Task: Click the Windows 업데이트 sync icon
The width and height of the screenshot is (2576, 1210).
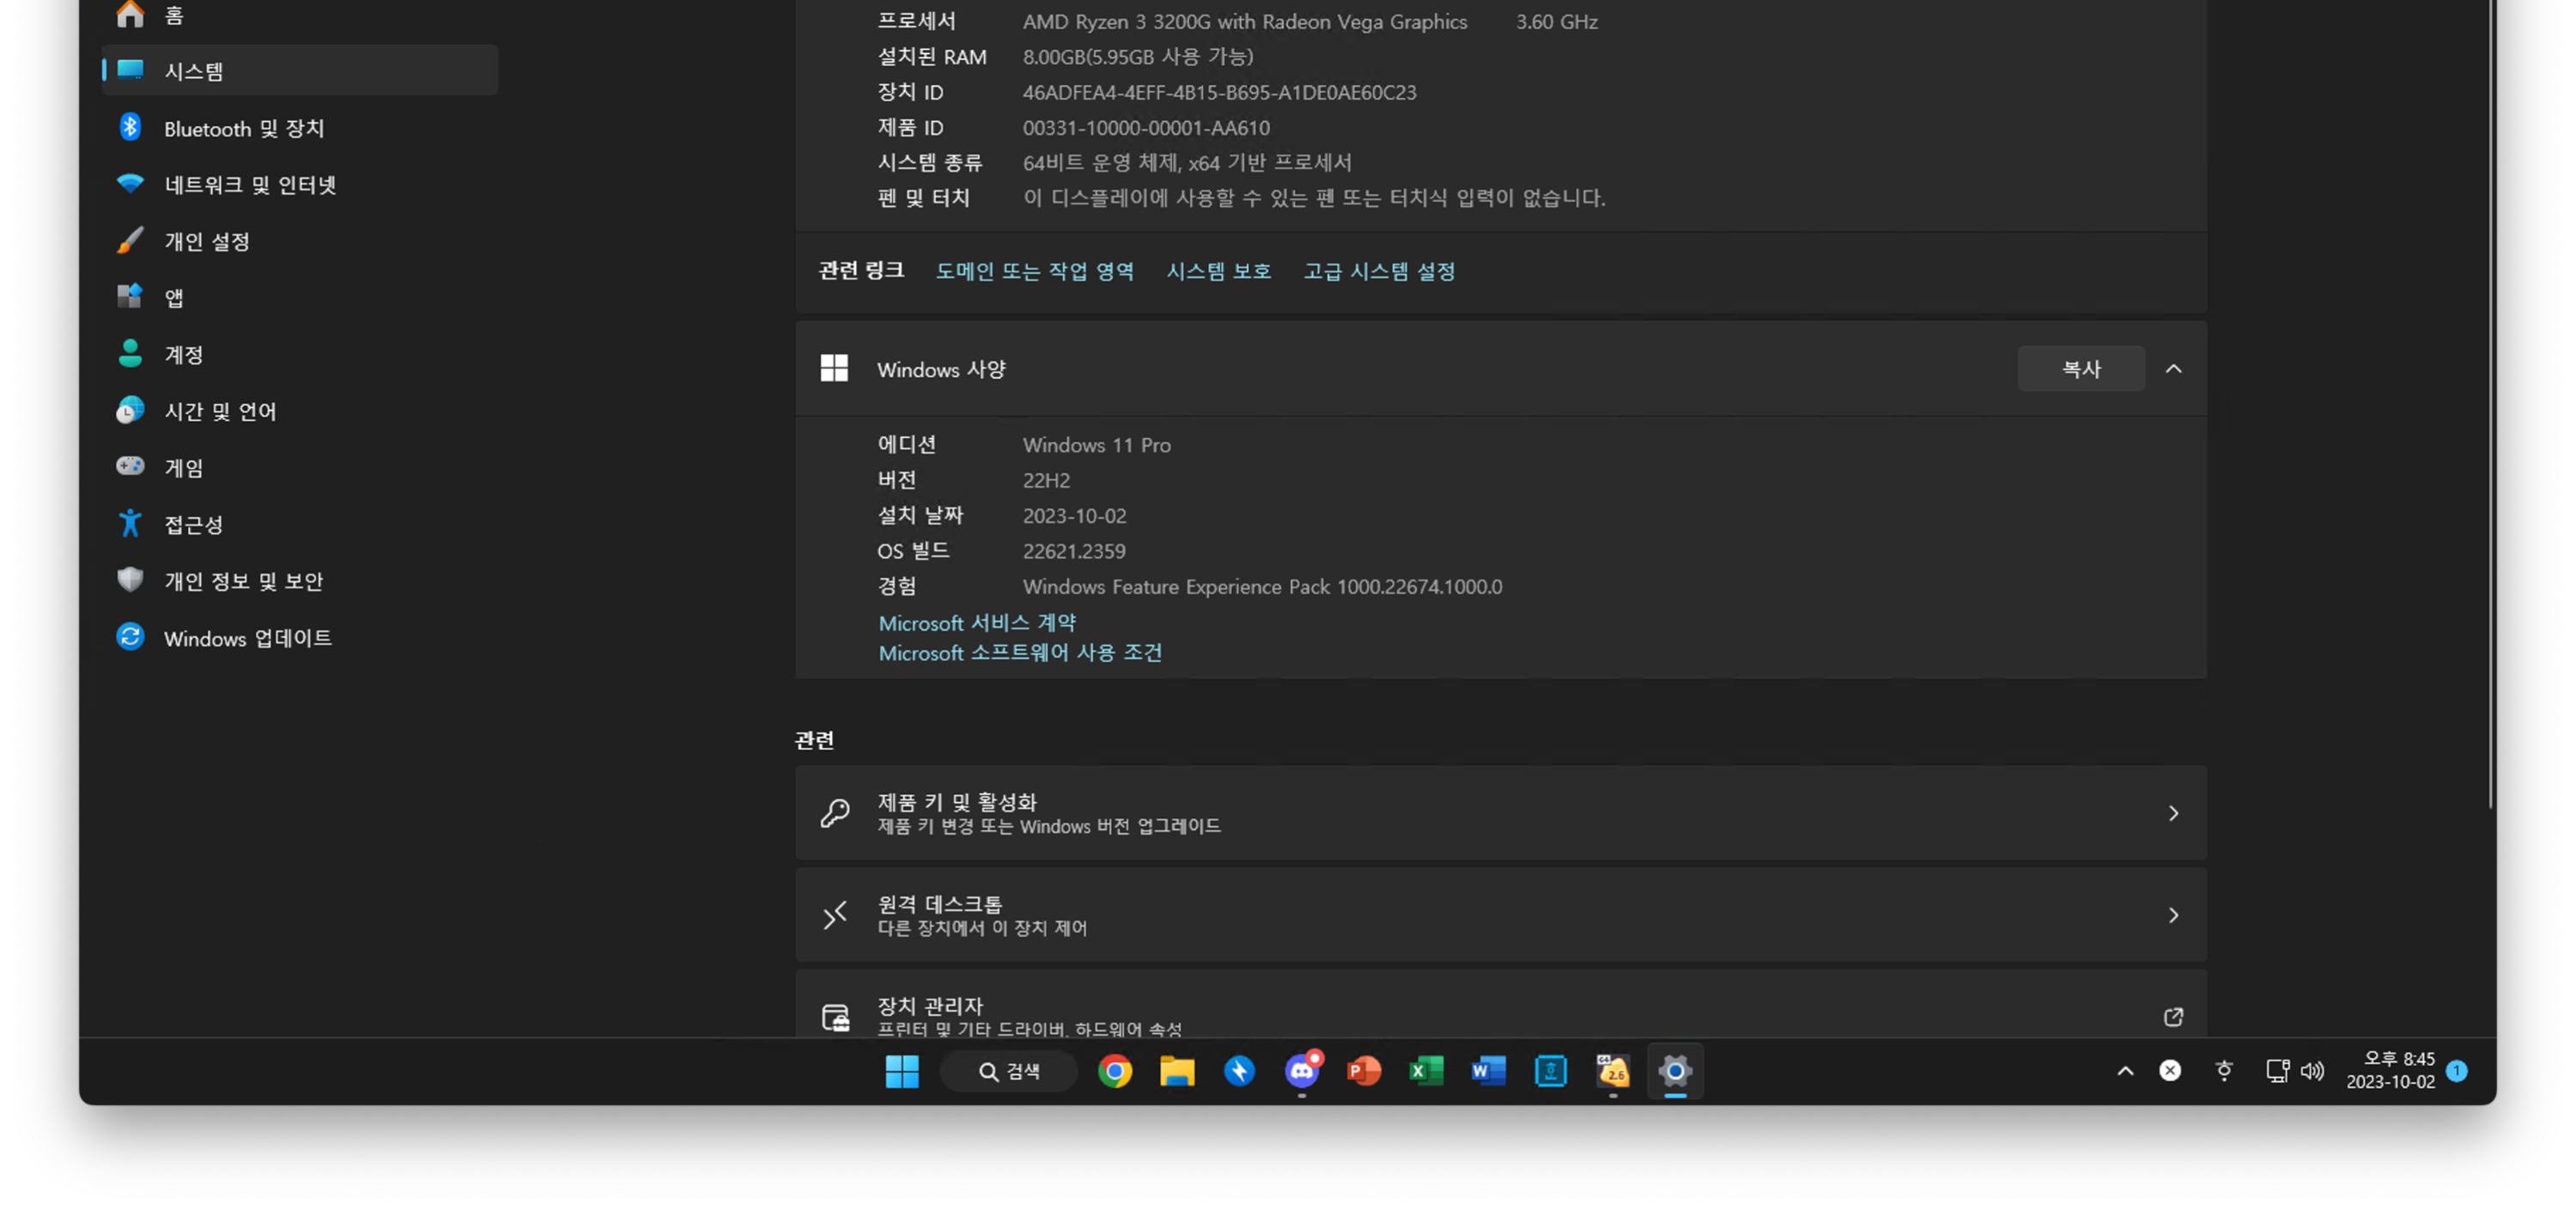Action: 130,637
